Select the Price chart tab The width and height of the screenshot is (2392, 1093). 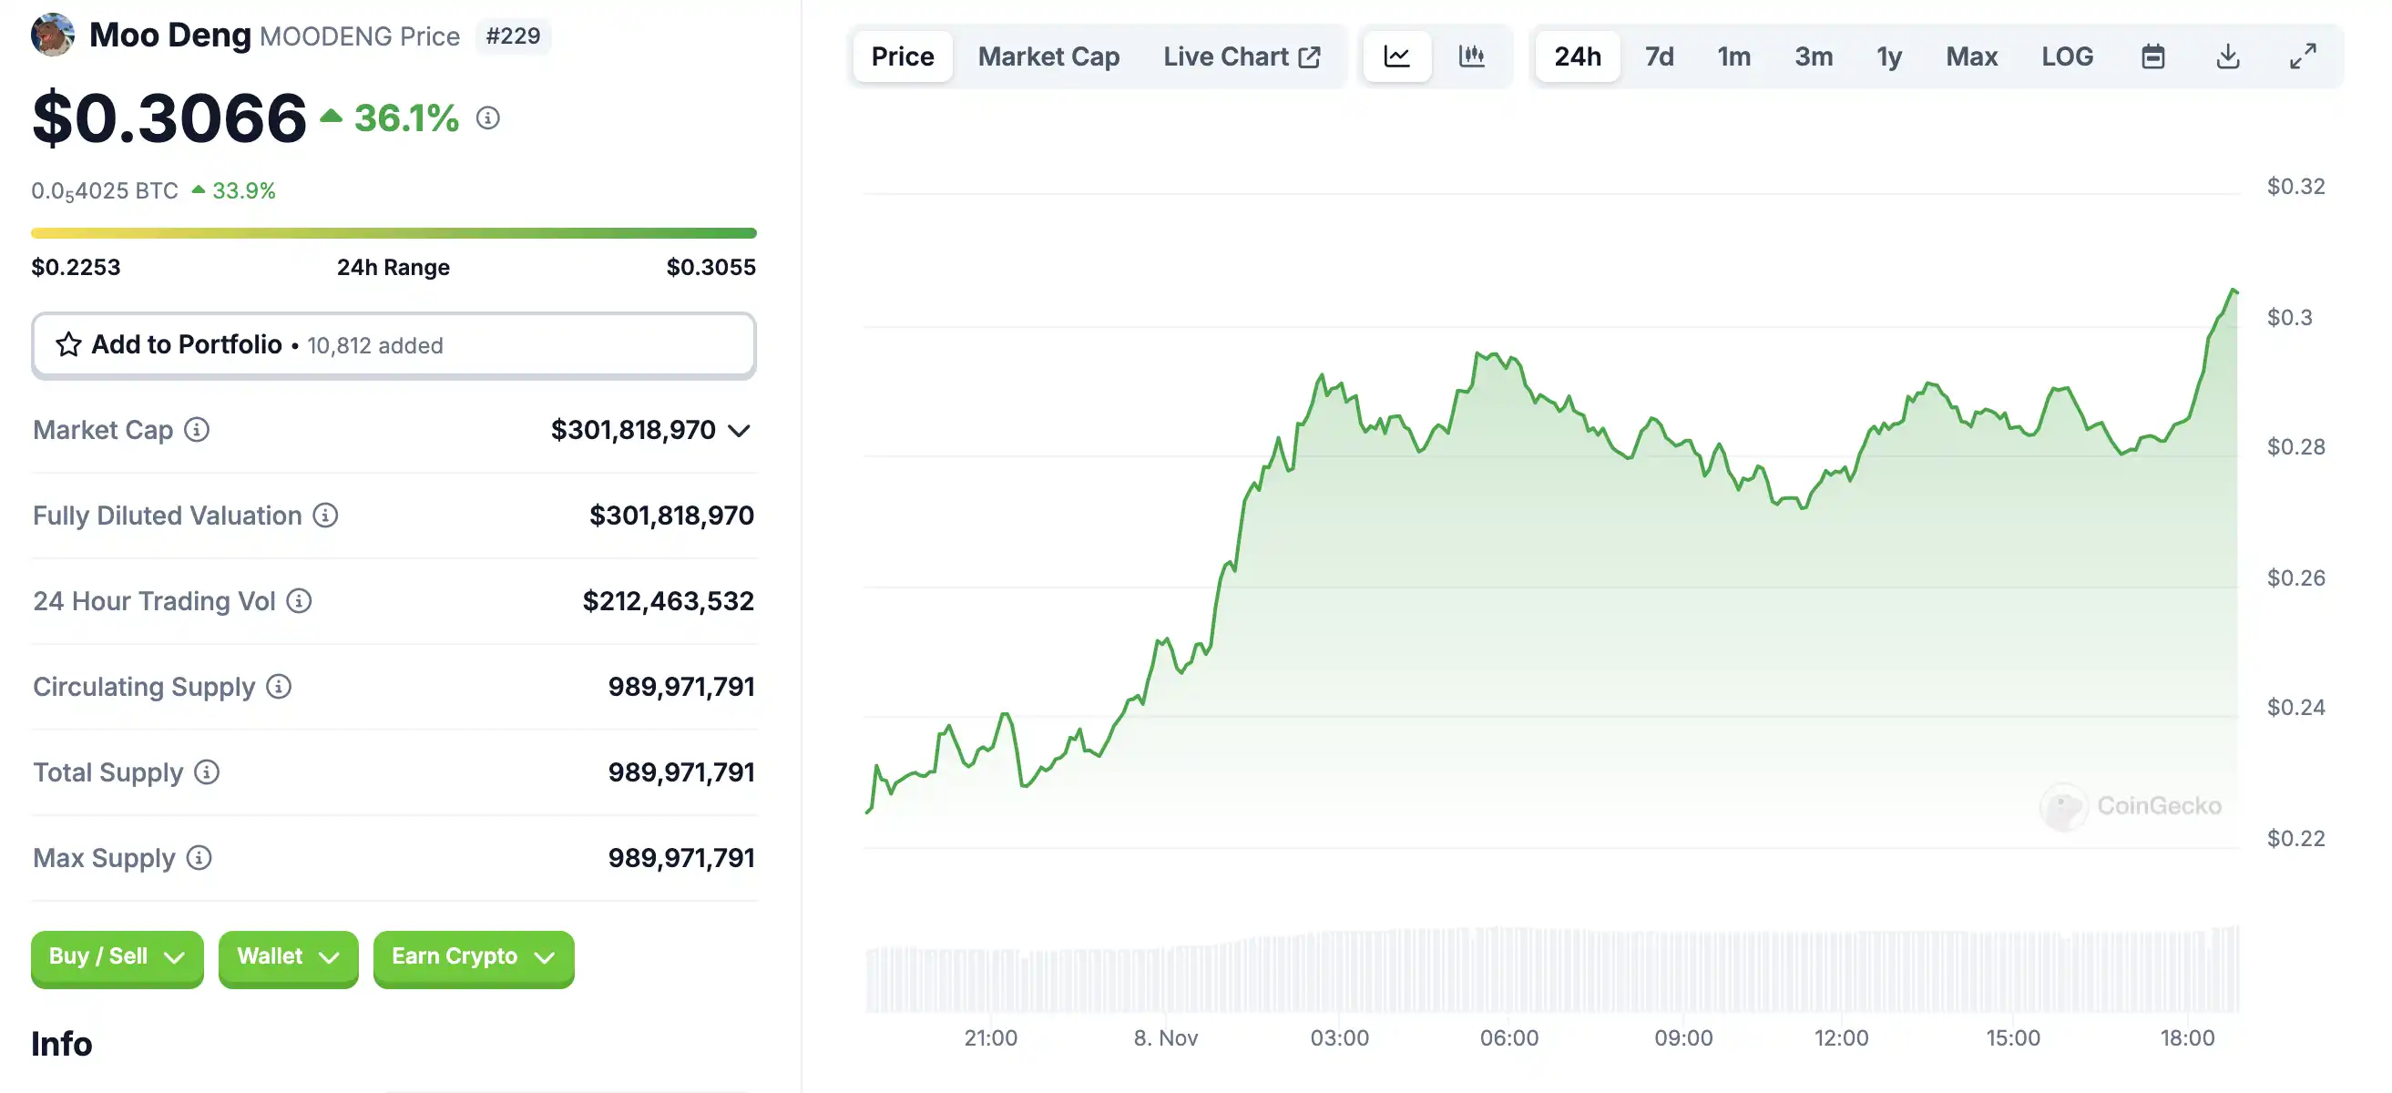(x=903, y=56)
